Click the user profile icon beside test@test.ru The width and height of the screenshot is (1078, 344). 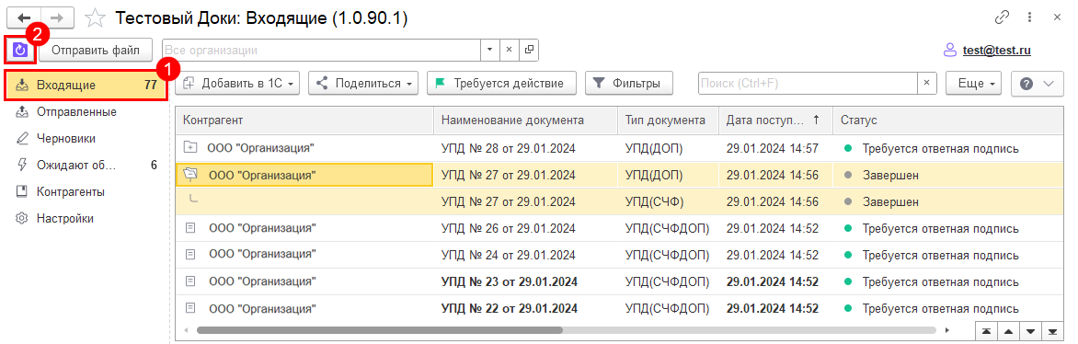click(x=951, y=51)
